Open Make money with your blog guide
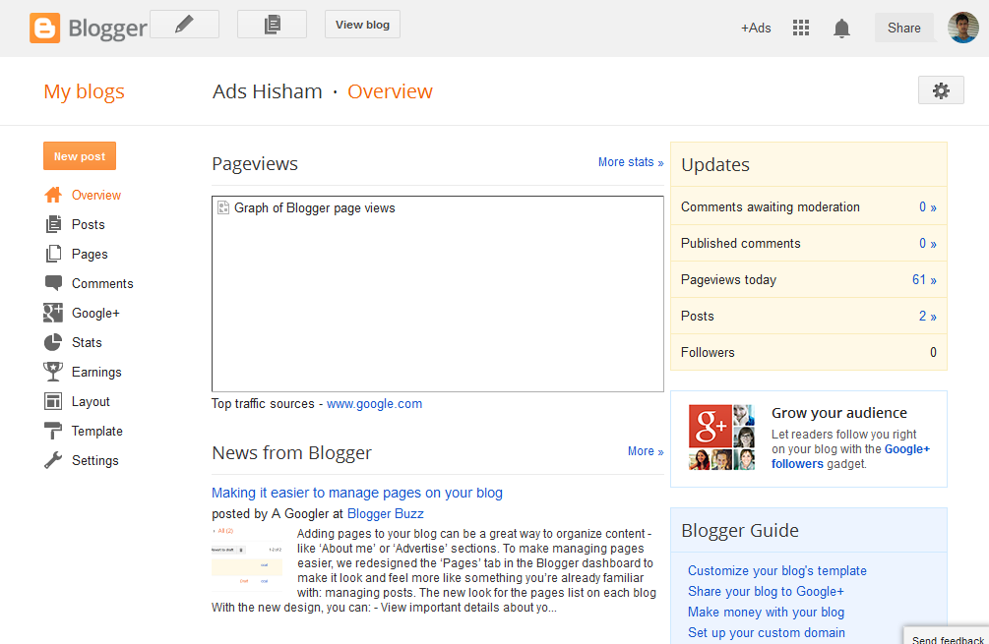The width and height of the screenshot is (989, 644). click(766, 612)
